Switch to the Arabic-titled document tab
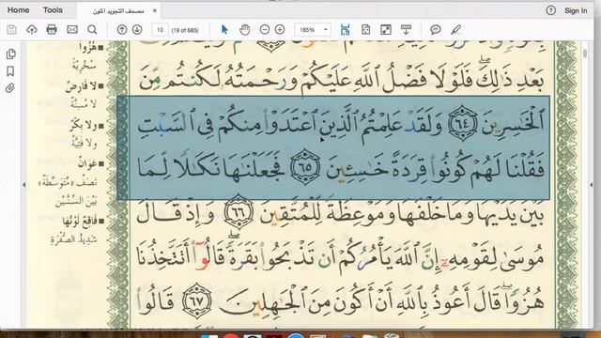Viewport: 601px width, 338px height. pos(118,11)
